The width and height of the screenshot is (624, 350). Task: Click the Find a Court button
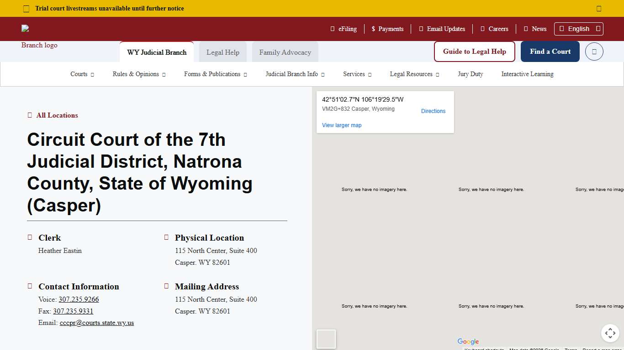coord(550,51)
